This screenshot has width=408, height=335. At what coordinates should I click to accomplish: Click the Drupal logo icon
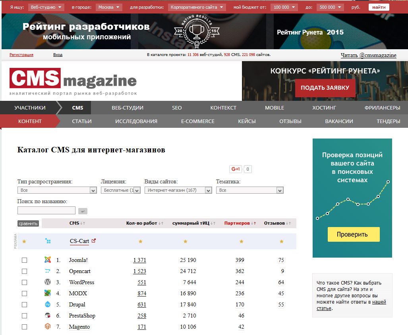pos(48,304)
